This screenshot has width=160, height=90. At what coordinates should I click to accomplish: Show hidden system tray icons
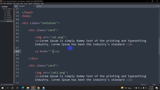(134, 88)
